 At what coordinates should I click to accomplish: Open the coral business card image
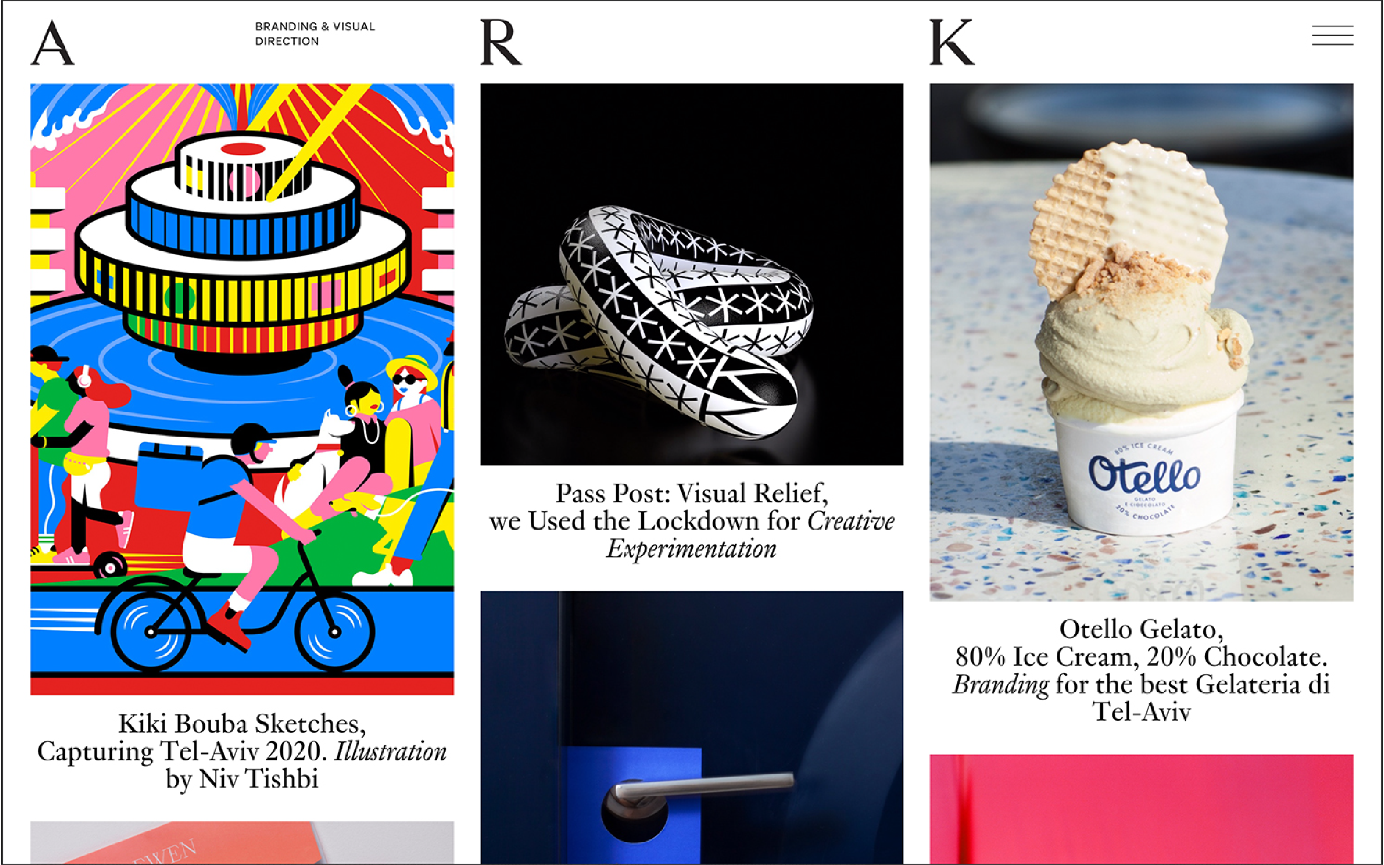click(x=242, y=843)
